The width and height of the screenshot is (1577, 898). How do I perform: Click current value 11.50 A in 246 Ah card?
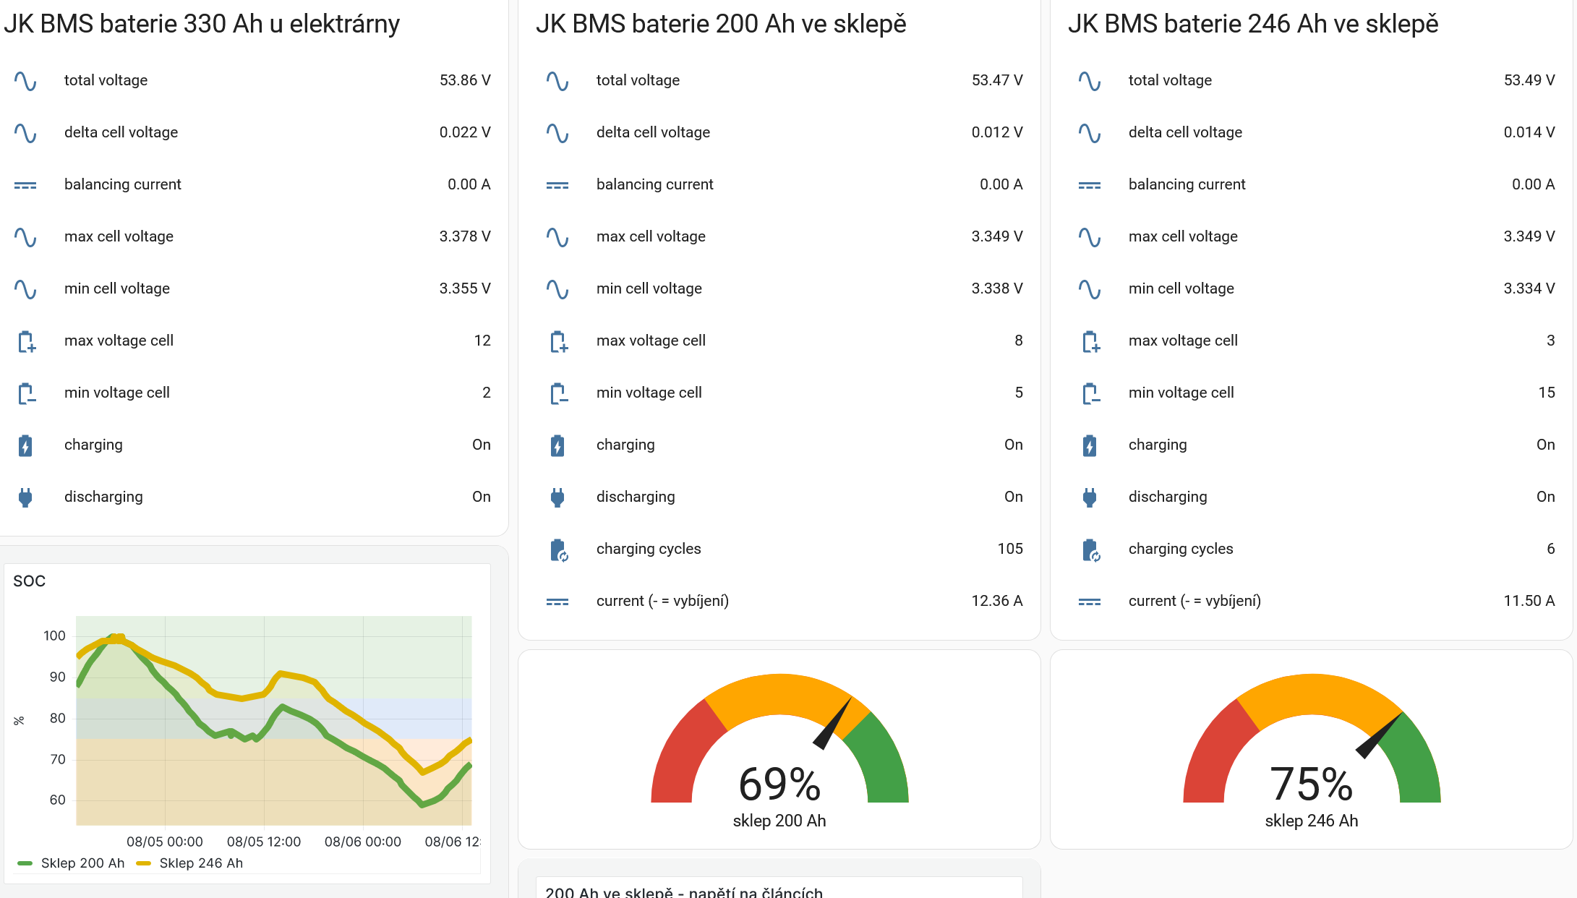click(1529, 601)
